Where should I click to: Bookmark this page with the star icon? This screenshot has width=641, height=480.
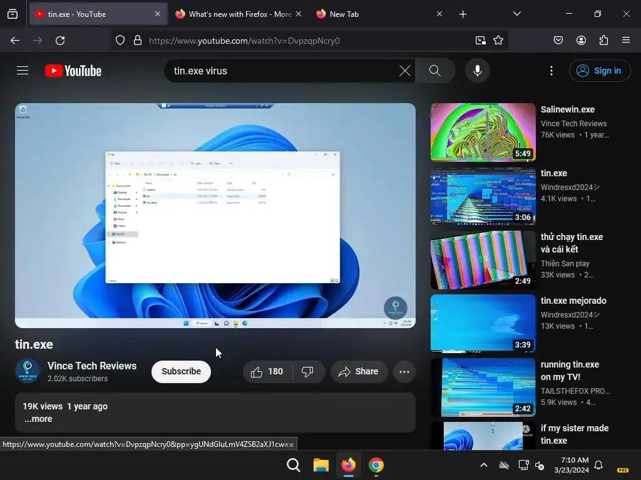click(x=498, y=41)
